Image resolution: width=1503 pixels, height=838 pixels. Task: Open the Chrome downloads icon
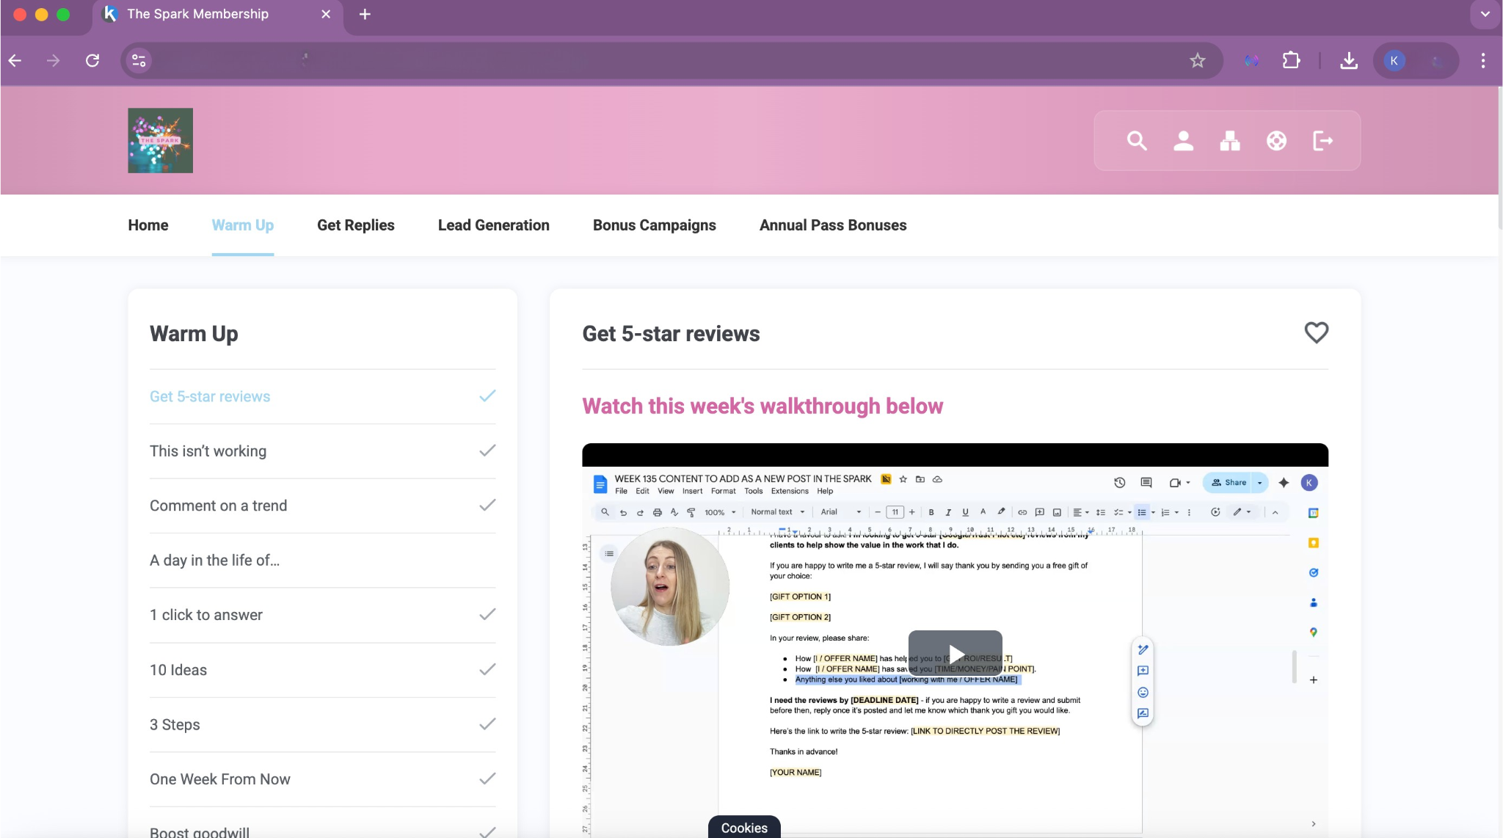[1348, 60]
